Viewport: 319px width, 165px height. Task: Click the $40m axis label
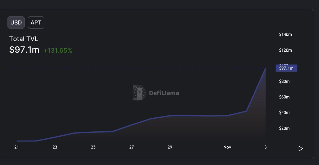[x=284, y=113]
